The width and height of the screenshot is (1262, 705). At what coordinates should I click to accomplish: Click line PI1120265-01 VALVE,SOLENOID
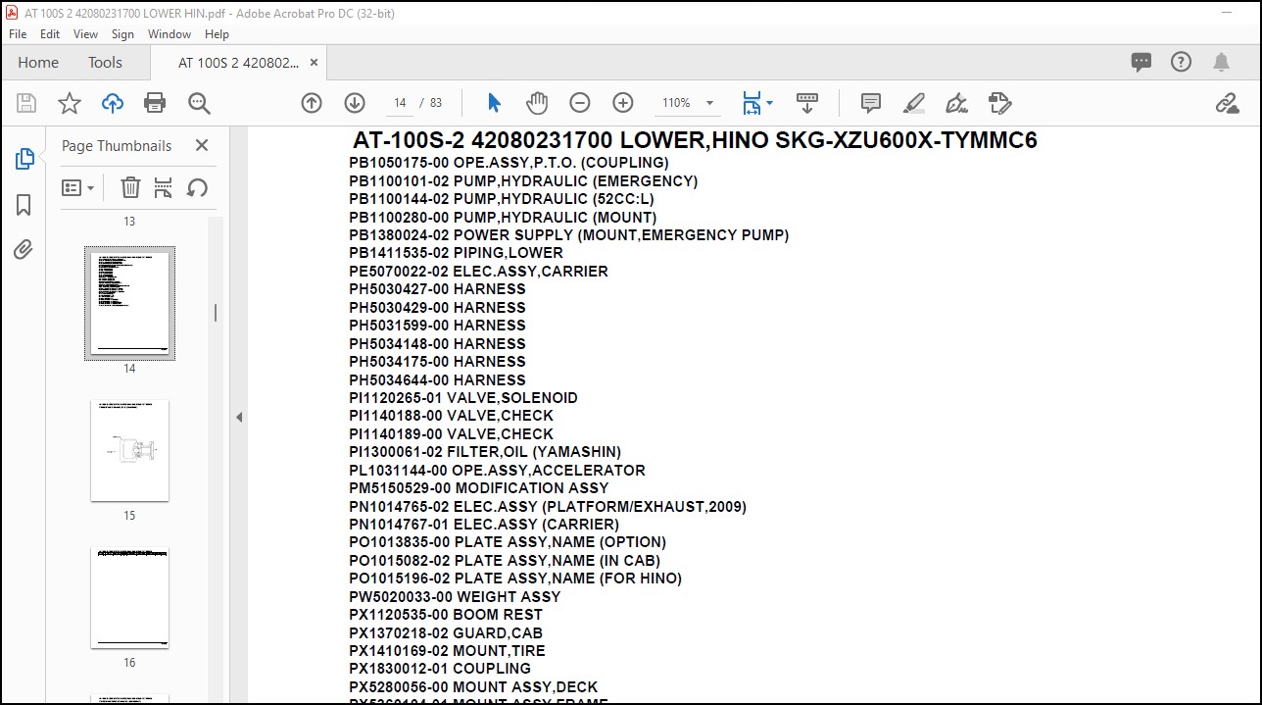click(463, 398)
